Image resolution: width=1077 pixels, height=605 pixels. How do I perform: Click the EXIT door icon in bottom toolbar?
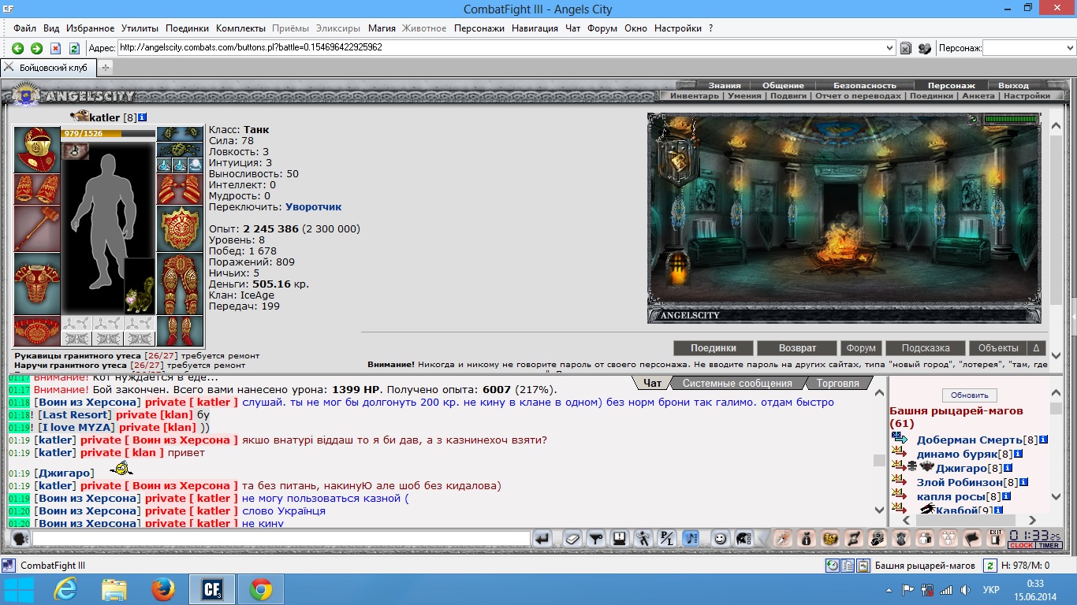pyautogui.click(x=996, y=539)
